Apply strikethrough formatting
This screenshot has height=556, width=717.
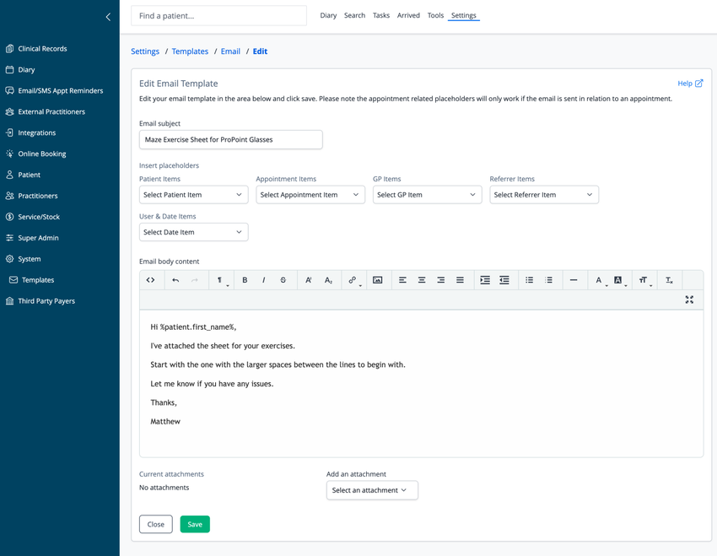283,280
